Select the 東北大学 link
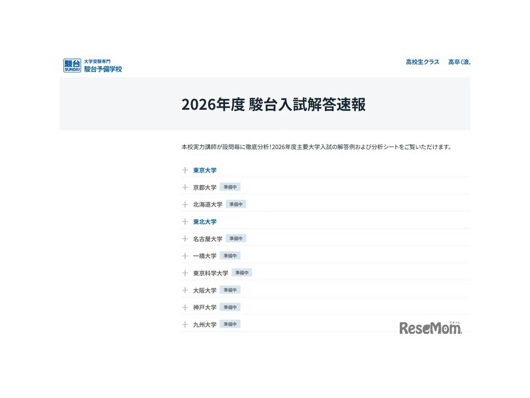 pyautogui.click(x=204, y=221)
